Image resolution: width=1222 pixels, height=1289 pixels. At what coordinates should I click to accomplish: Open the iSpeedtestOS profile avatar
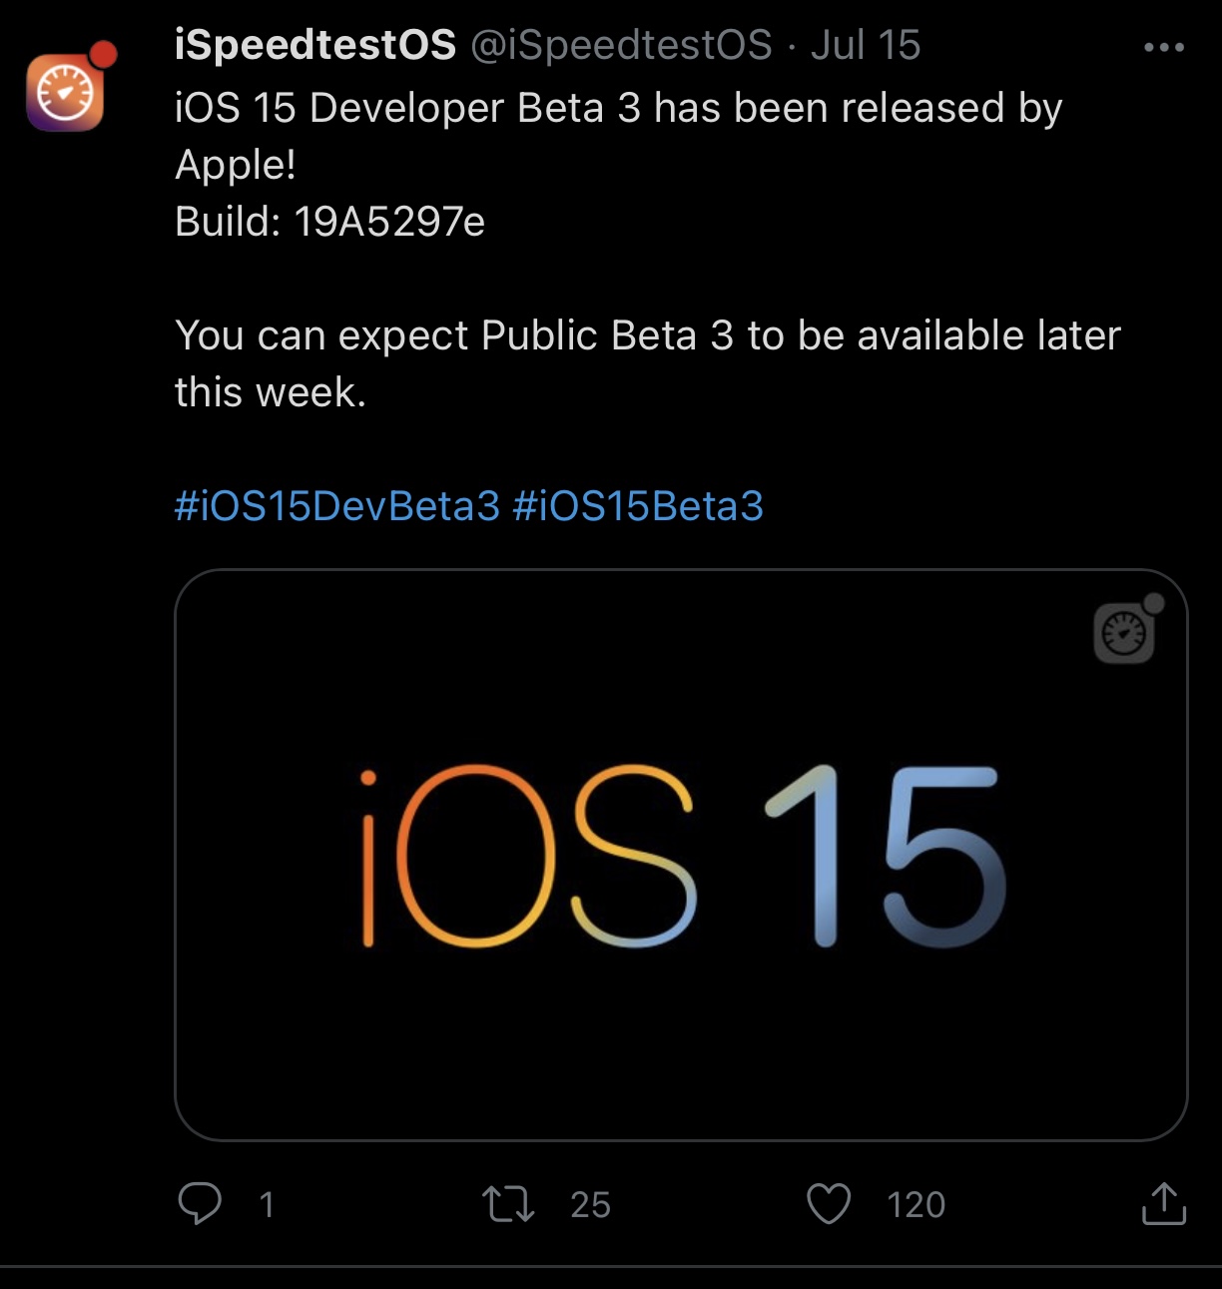pos(65,93)
